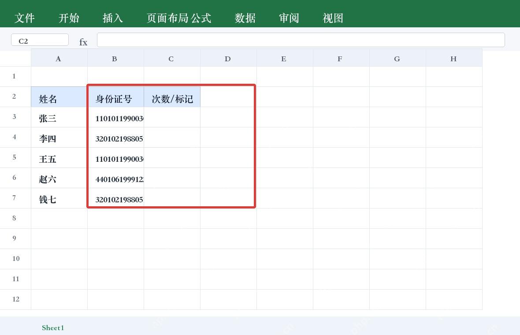This screenshot has height=335, width=520.
Task: Click the 姓名 header cell
Action: (59, 97)
